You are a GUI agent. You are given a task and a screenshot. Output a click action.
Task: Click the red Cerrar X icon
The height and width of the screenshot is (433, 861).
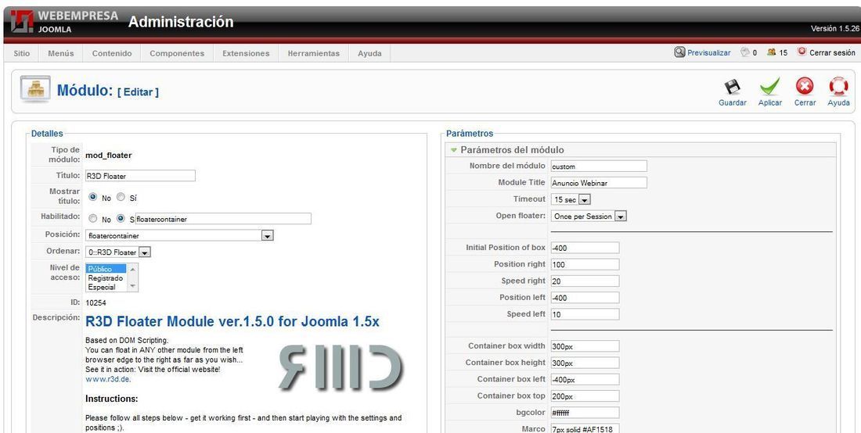(x=805, y=86)
